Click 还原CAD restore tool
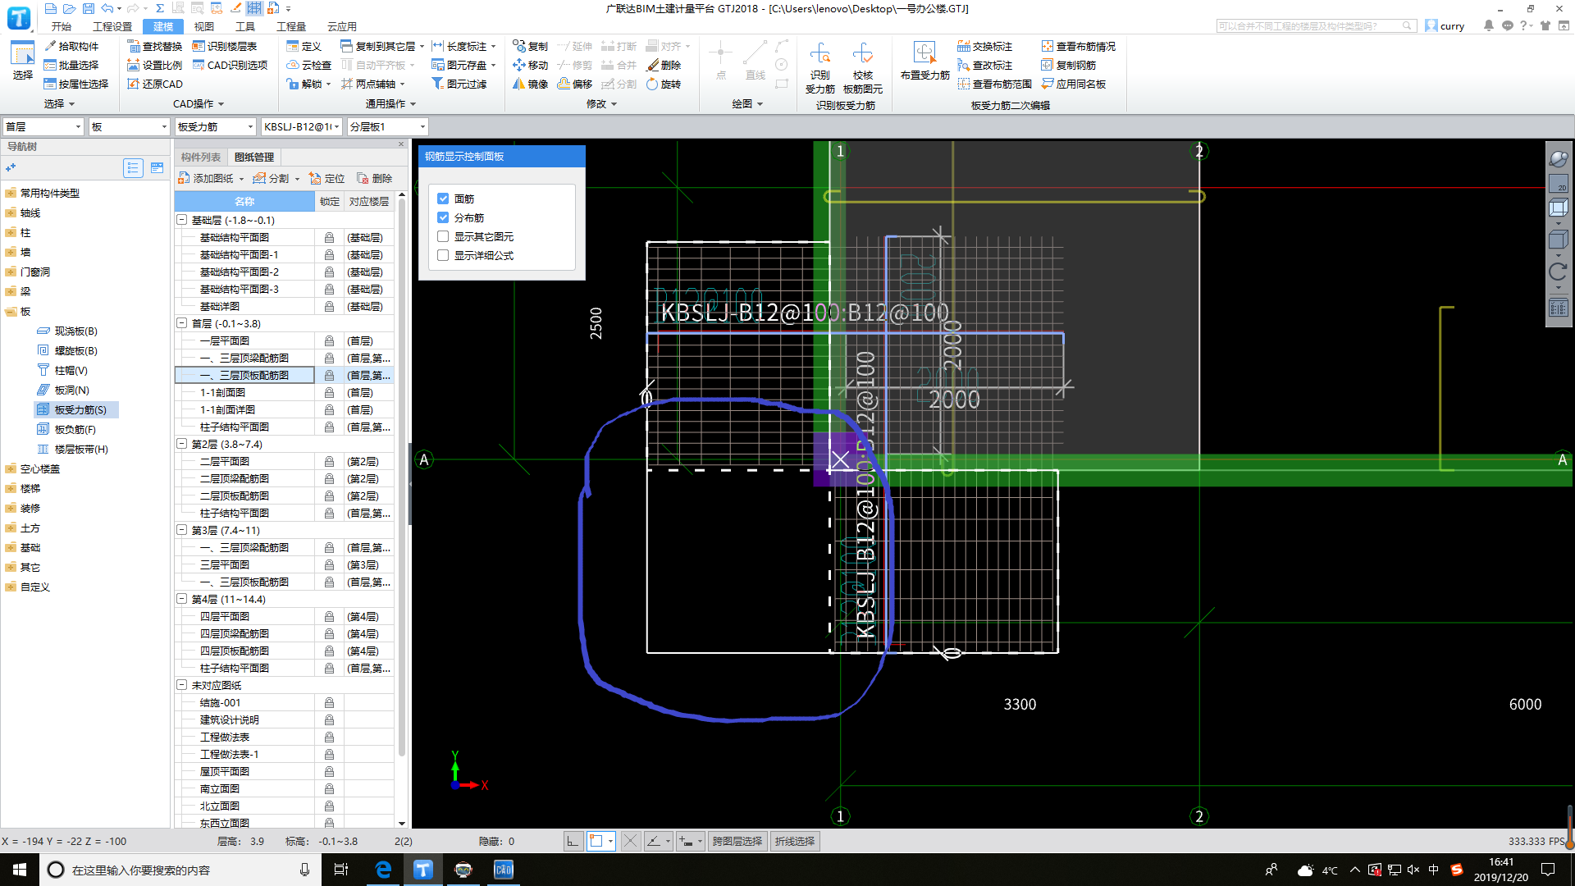This screenshot has width=1575, height=886. tap(155, 84)
